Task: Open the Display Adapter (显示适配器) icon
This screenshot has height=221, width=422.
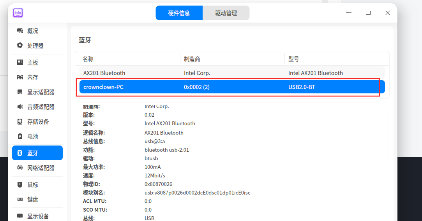Action: (20, 92)
